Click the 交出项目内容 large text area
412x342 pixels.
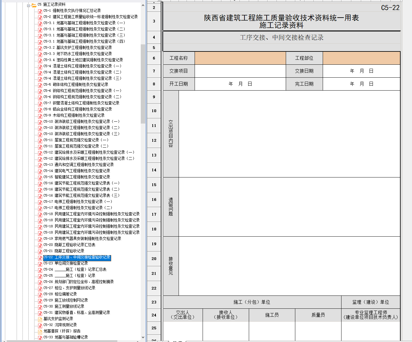click(289, 134)
